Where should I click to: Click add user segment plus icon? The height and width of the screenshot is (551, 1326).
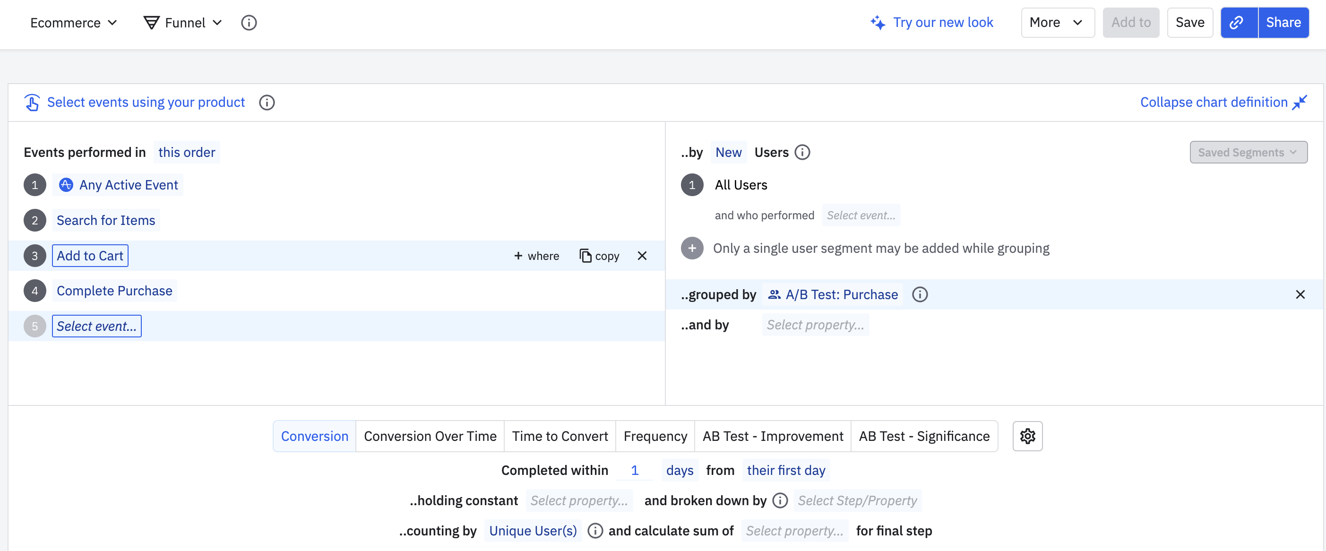click(692, 248)
